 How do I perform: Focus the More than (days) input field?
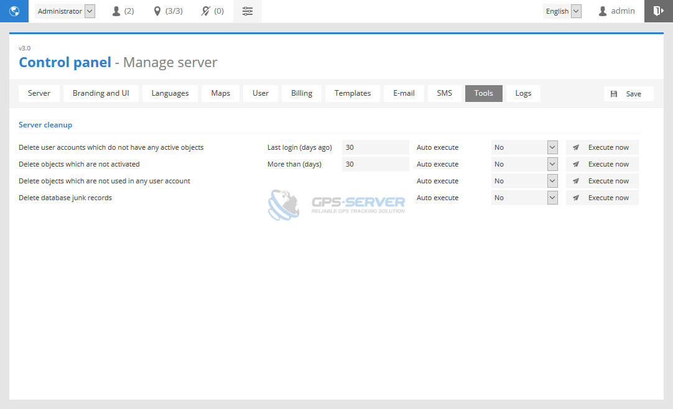tap(375, 164)
